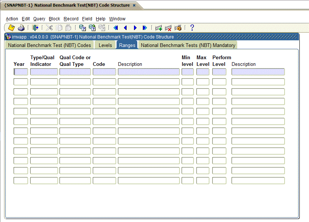Open the Query menu

coord(39,19)
